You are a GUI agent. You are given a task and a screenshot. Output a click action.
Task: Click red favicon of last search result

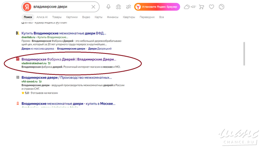(x=18, y=103)
